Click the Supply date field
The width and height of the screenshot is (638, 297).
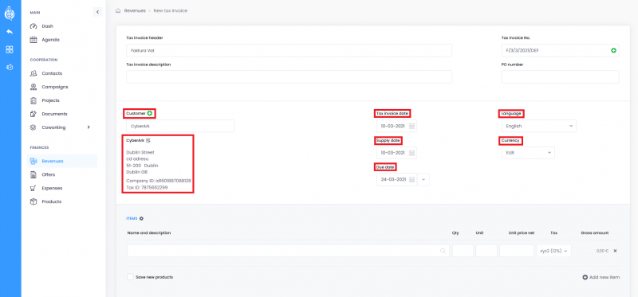pos(396,153)
